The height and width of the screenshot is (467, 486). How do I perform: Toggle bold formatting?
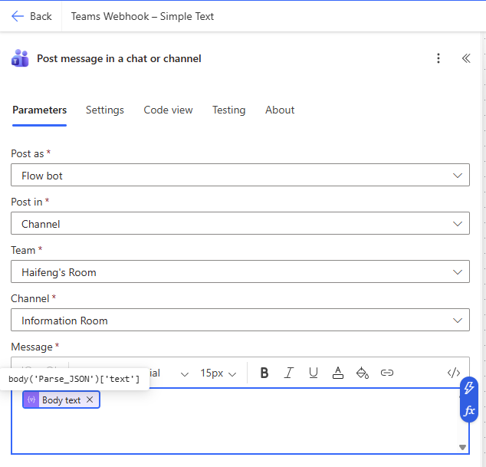tap(264, 373)
